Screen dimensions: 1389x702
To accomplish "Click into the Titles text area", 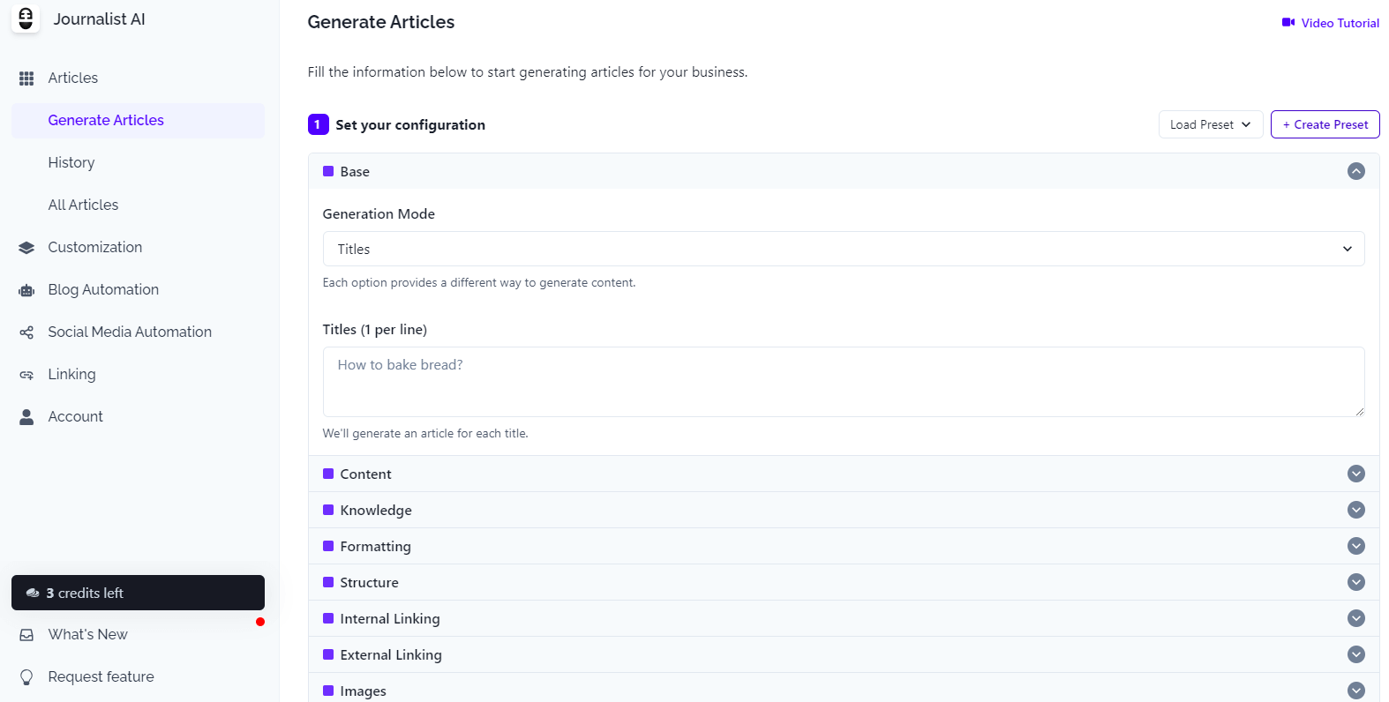I will pyautogui.click(x=843, y=381).
